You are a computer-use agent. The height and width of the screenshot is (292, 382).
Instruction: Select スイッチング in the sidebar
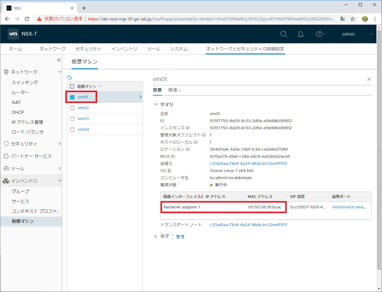point(25,82)
